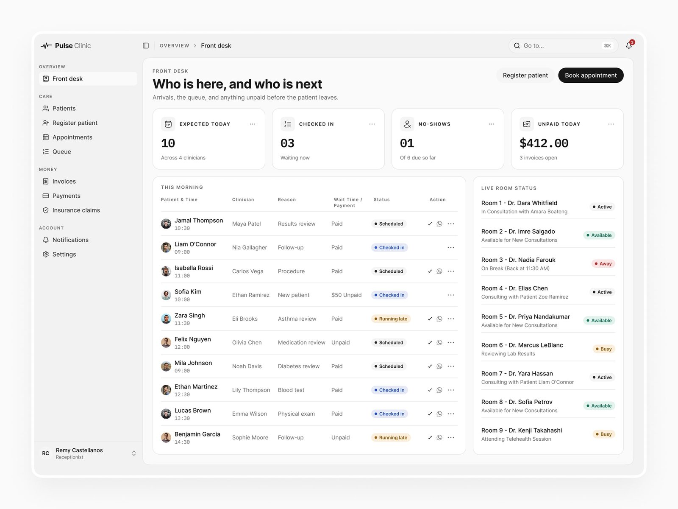Open more options on Checked In card

tap(372, 124)
